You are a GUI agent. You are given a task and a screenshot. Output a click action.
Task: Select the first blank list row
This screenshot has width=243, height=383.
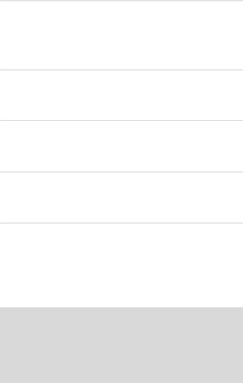click(122, 36)
